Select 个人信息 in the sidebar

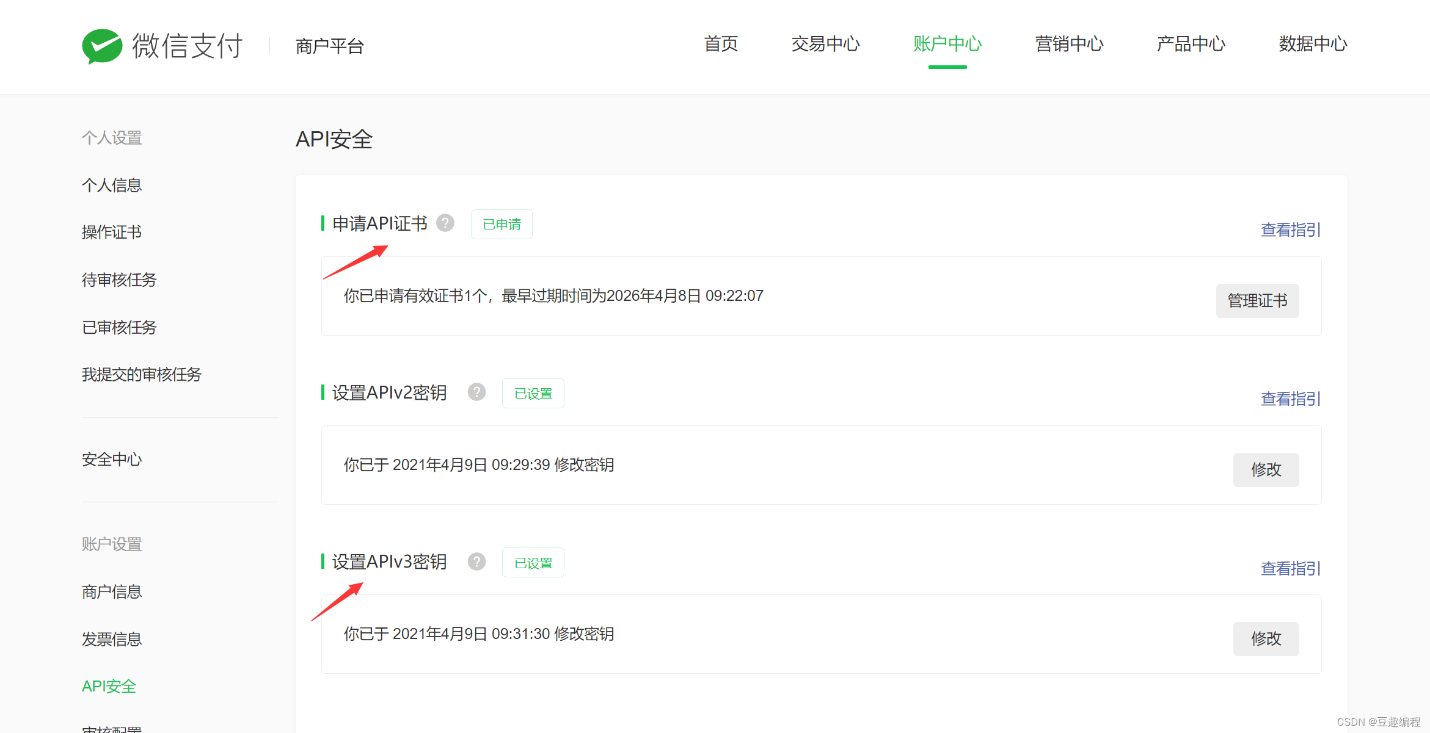click(112, 184)
